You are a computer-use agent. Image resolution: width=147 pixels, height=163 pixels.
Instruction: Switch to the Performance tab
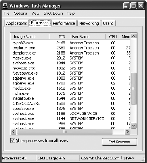point(64,23)
